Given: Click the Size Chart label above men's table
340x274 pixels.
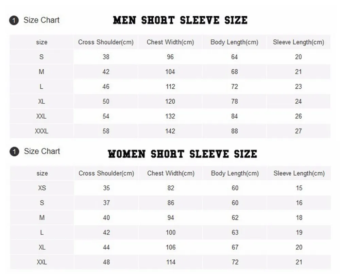Looking at the screenshot, I should (41, 20).
